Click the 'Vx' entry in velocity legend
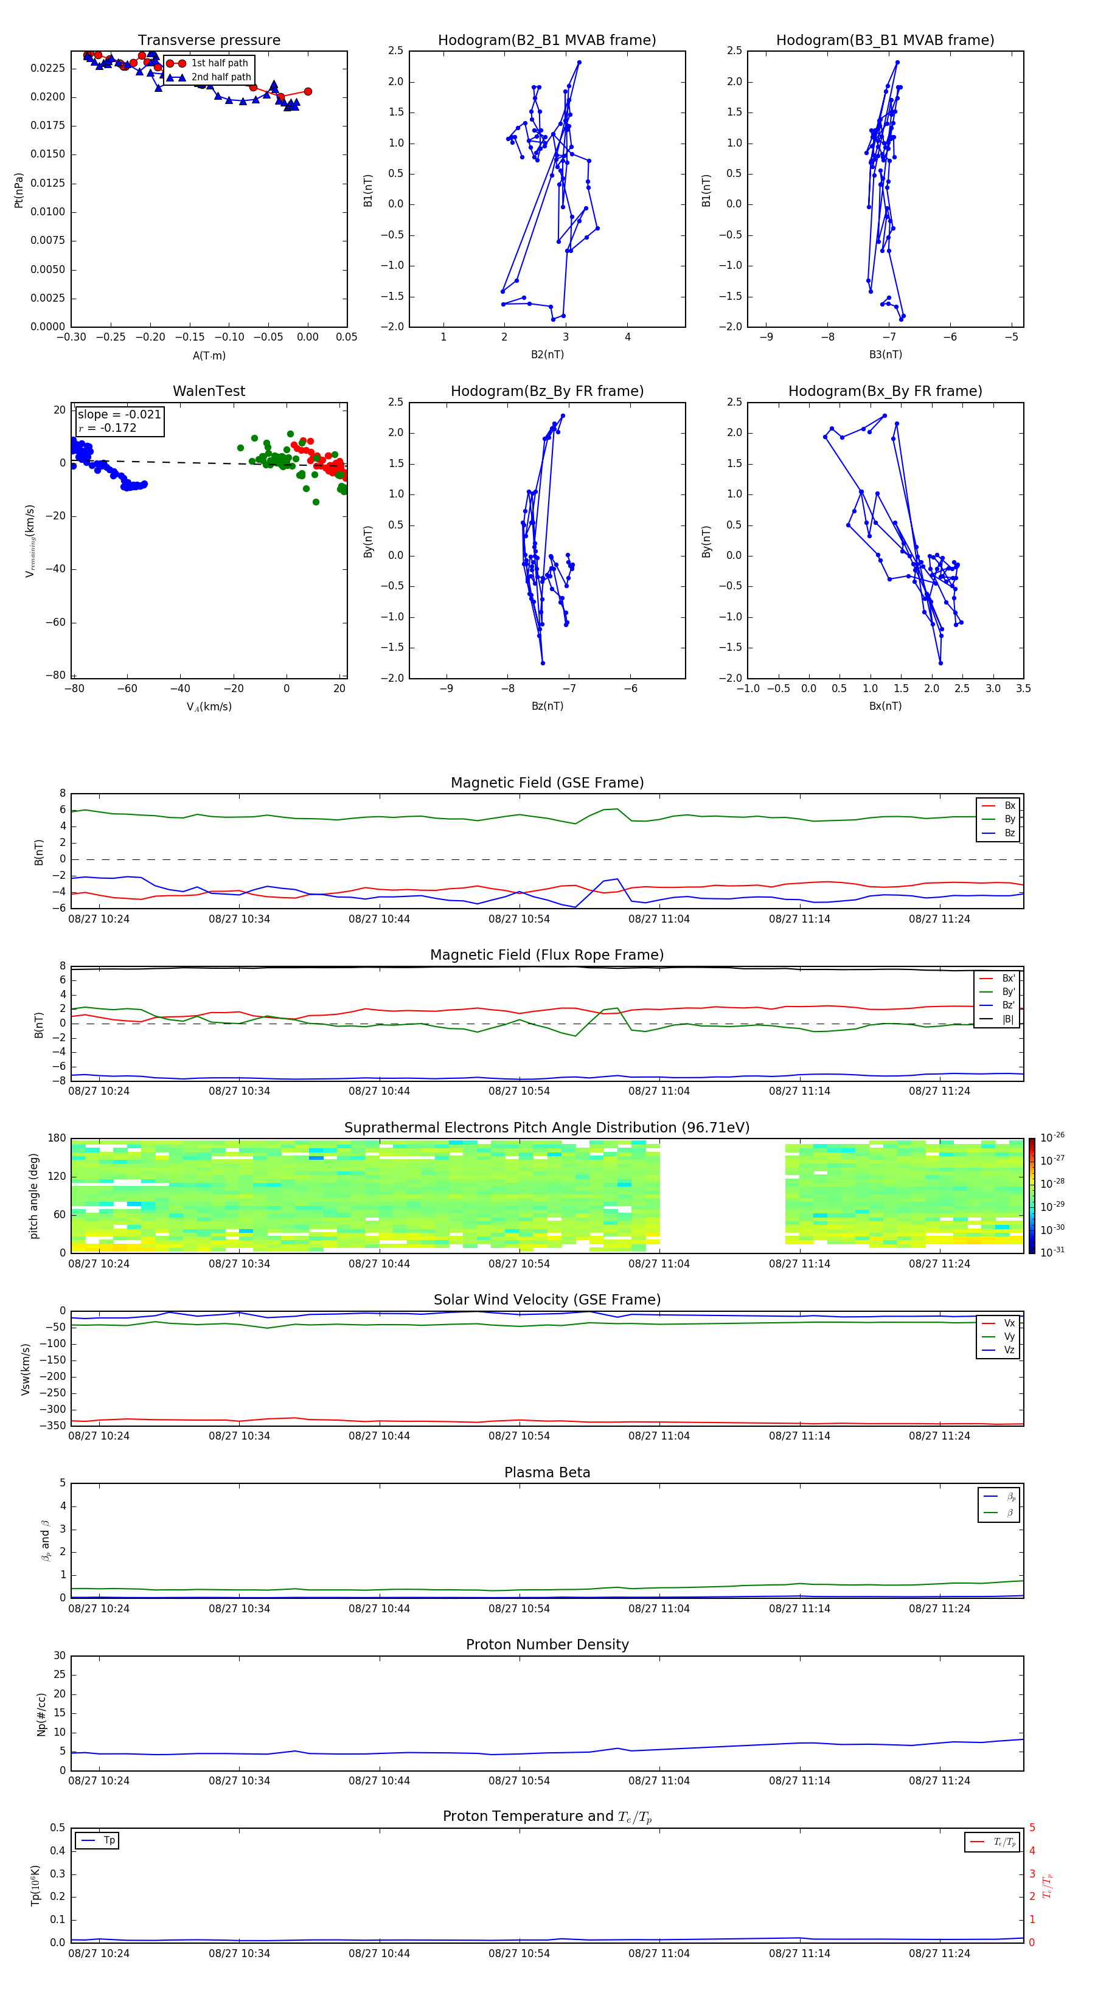Screen dimensions: 1095x2007 [x=998, y=1323]
